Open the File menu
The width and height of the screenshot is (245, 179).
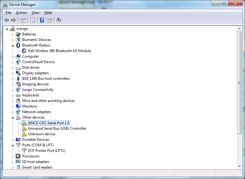tap(8, 13)
